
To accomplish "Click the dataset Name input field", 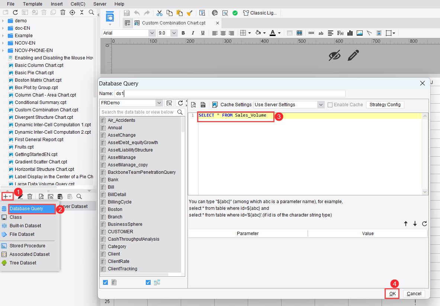I will click(x=230, y=94).
